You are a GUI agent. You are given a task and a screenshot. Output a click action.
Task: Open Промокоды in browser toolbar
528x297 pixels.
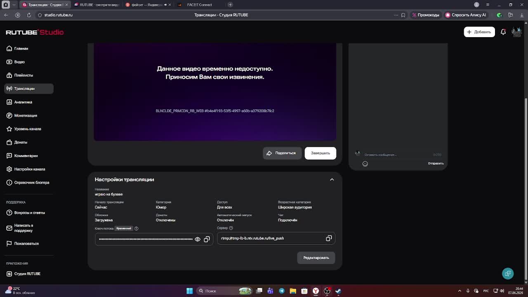[426, 15]
